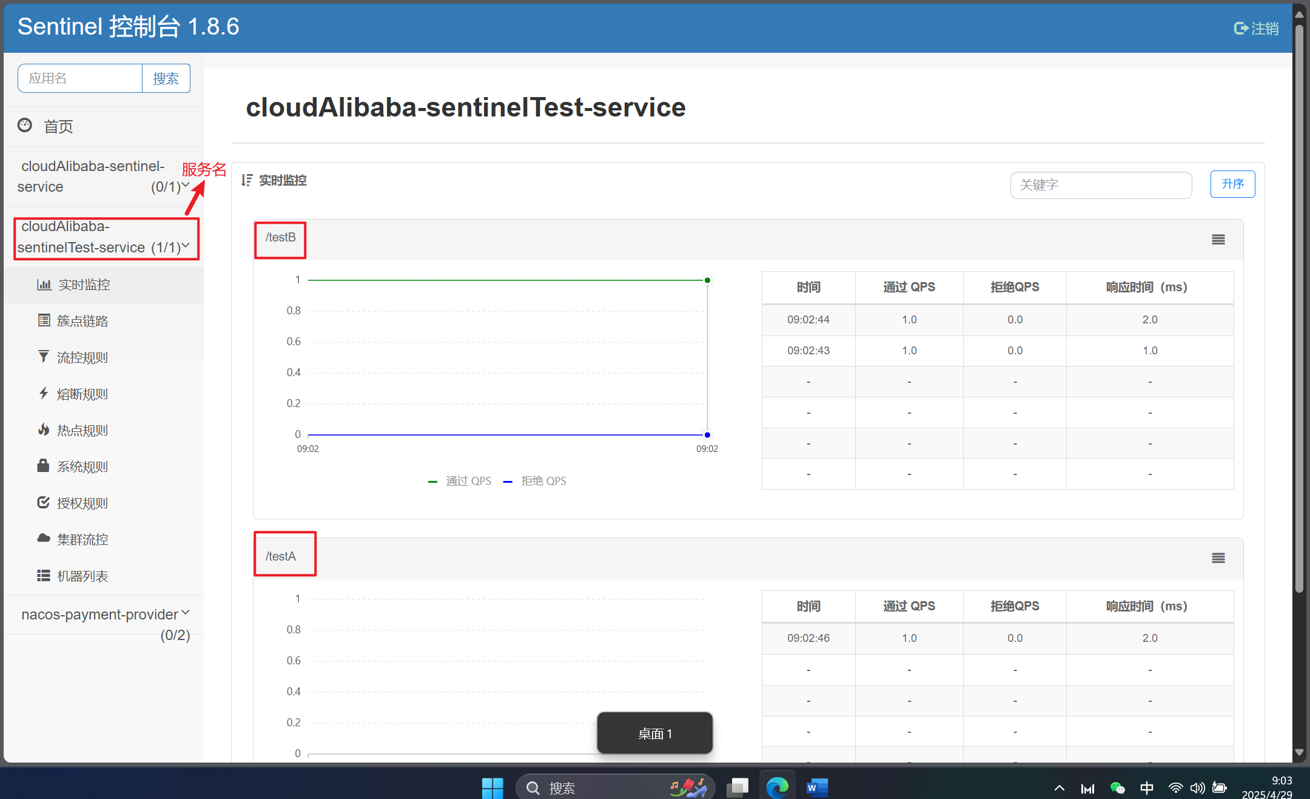
Task: Click the system rules lock icon
Action: click(x=44, y=466)
